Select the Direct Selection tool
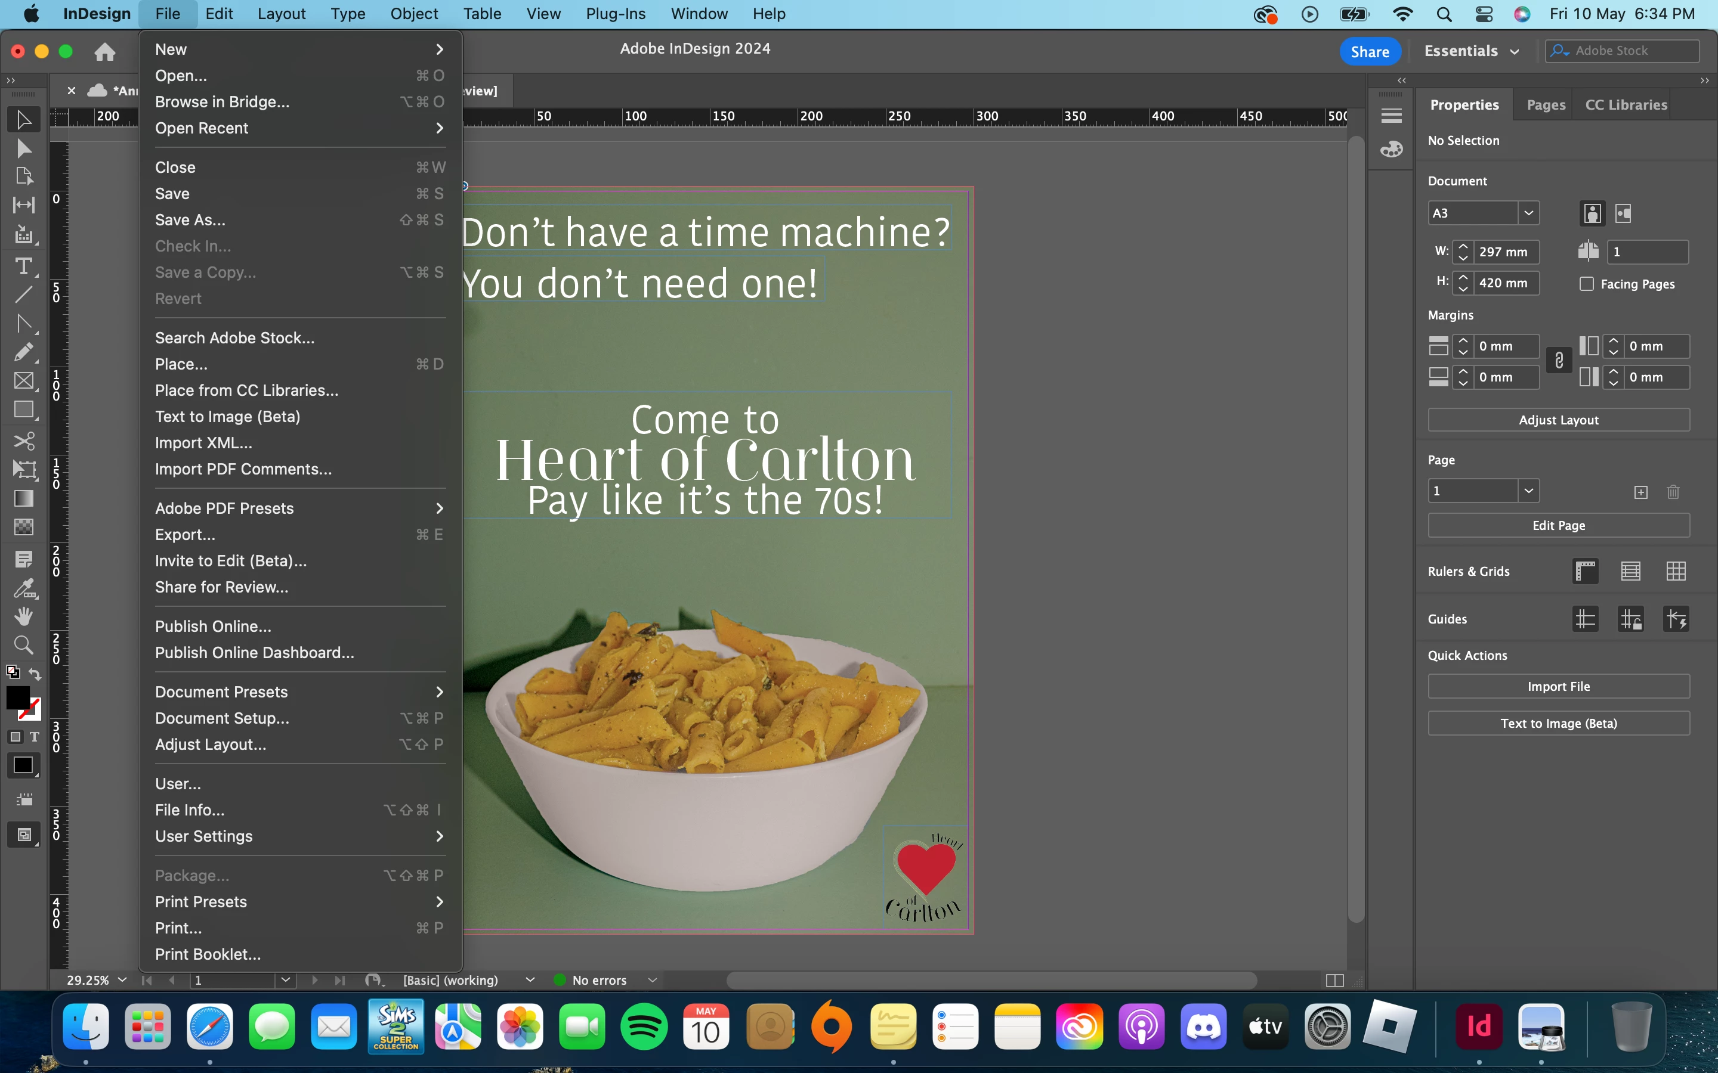Screen dimensions: 1718x1073 23,148
